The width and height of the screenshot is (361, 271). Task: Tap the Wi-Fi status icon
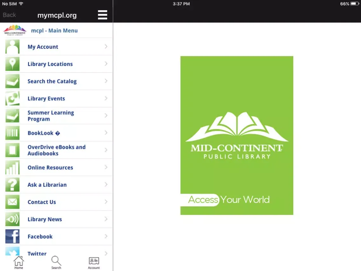tap(21, 4)
